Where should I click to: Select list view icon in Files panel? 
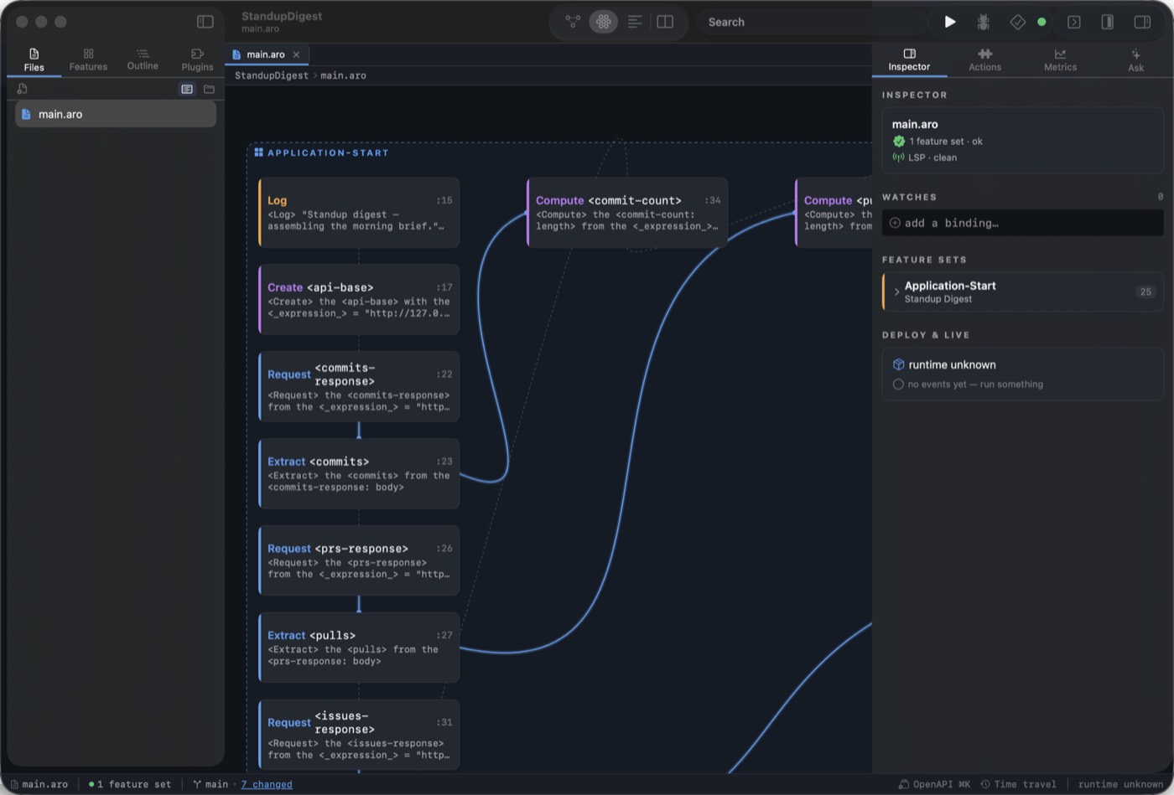click(x=187, y=89)
